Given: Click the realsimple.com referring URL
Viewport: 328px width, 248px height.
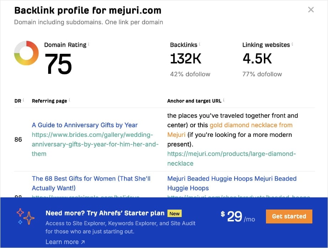Looking at the screenshot, I should 86,197.
